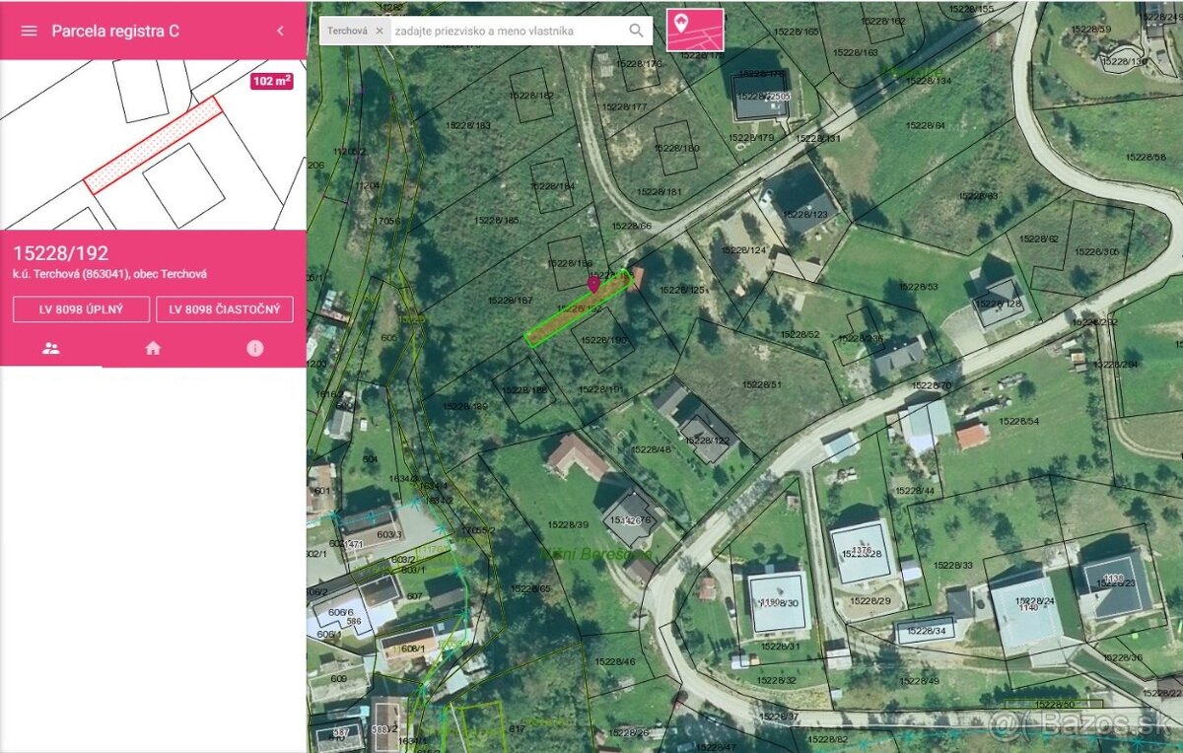The width and height of the screenshot is (1183, 753).
Task: Select parcel 15228/53 on the map
Action: 917,287
